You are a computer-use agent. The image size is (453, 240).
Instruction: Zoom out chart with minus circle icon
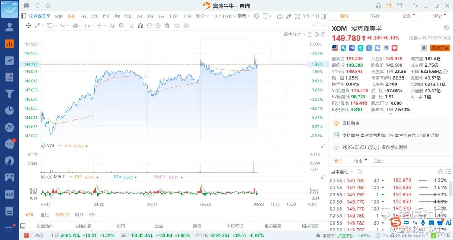[317, 35]
